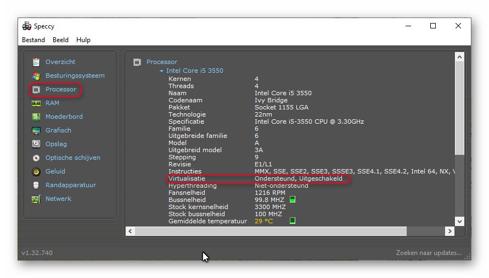Image resolution: width=489 pixels, height=278 pixels.
Task: Click the Overzicht clipboard icon
Action: 36,62
